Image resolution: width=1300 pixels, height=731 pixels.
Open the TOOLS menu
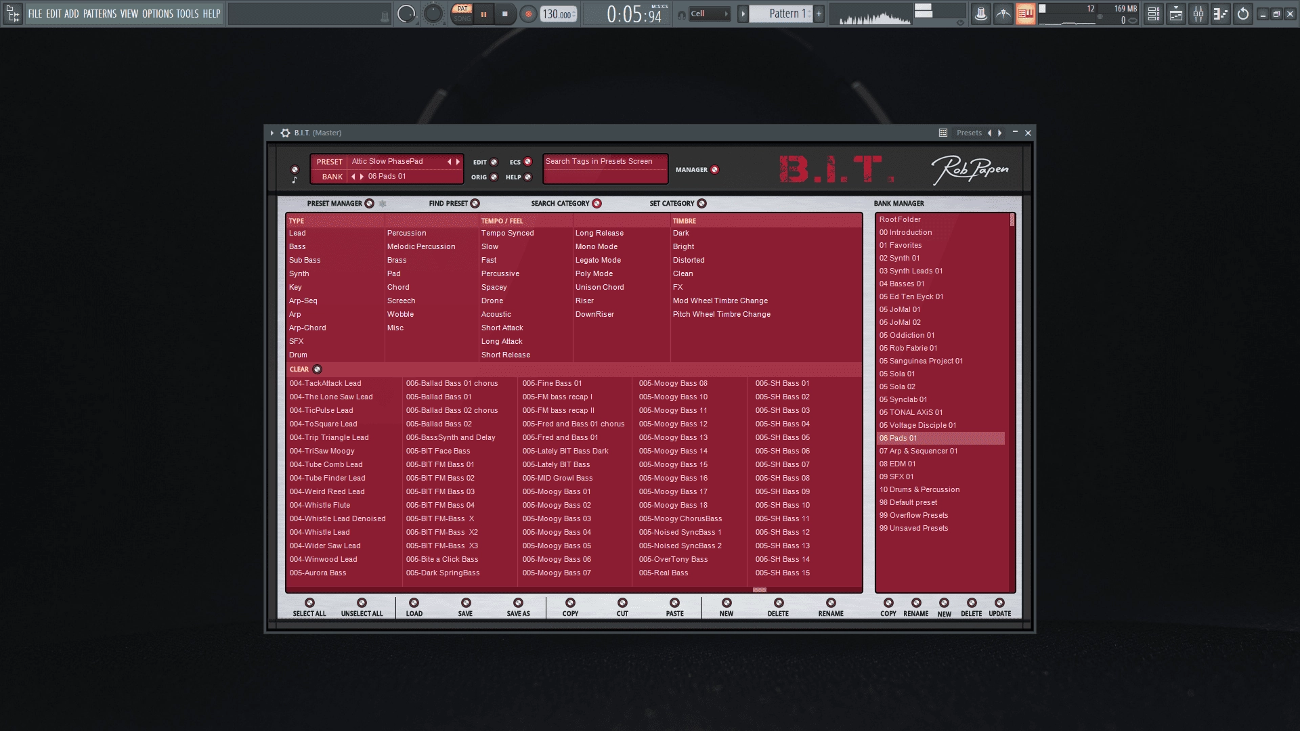(188, 14)
